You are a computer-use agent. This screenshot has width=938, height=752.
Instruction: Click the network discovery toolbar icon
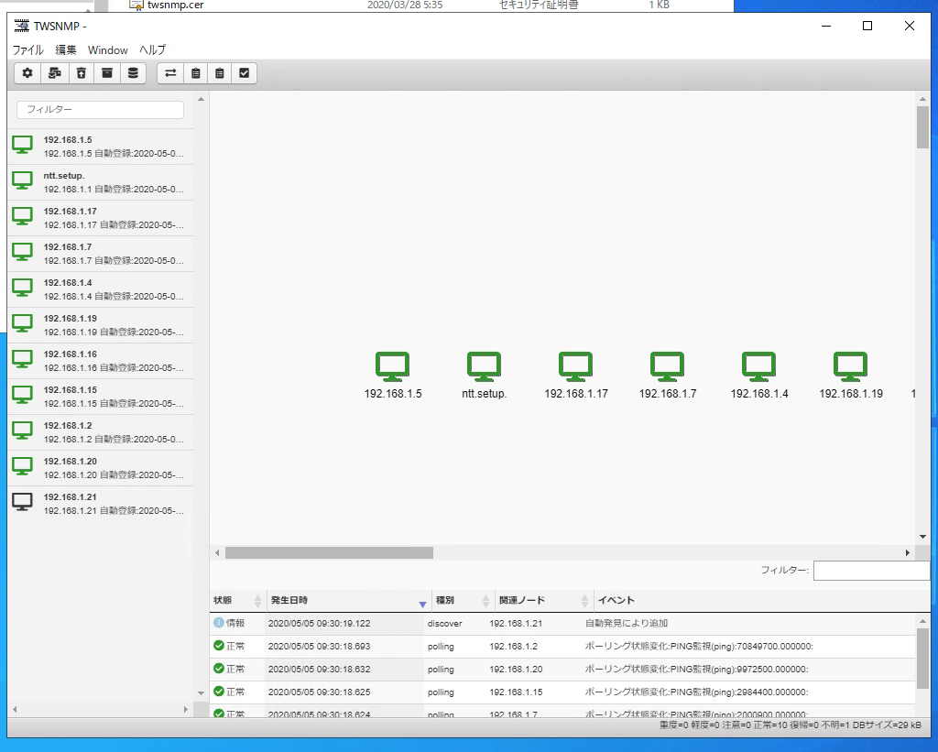pyautogui.click(x=55, y=73)
